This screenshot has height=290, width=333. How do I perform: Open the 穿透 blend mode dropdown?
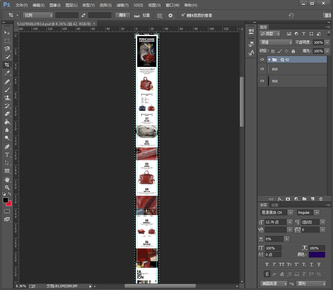tap(276, 42)
